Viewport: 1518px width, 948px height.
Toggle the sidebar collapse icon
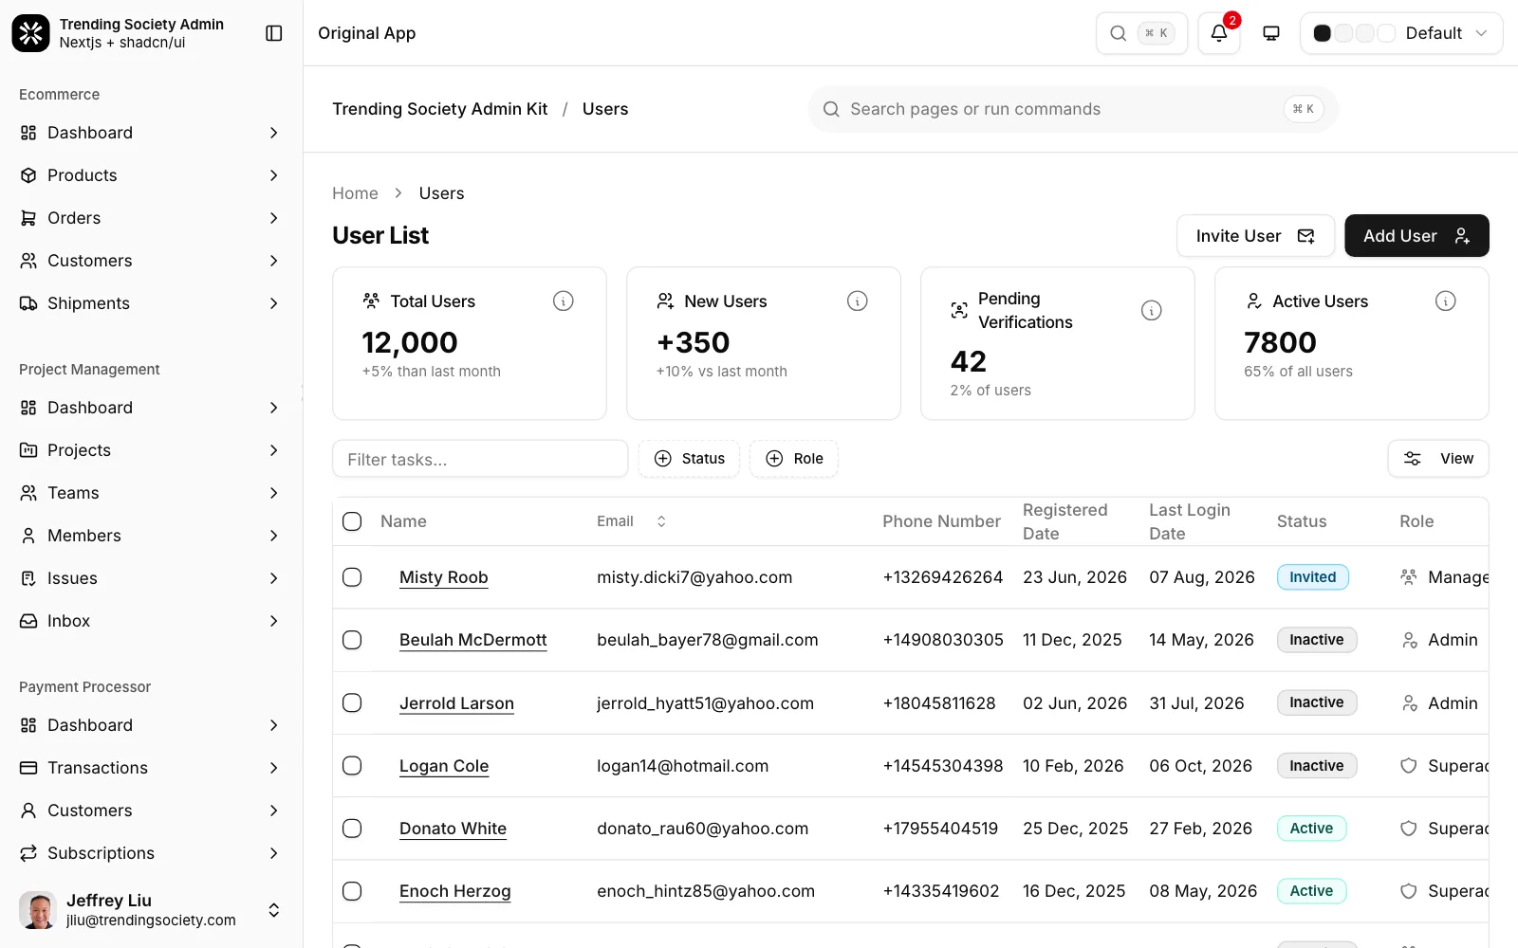tap(274, 33)
